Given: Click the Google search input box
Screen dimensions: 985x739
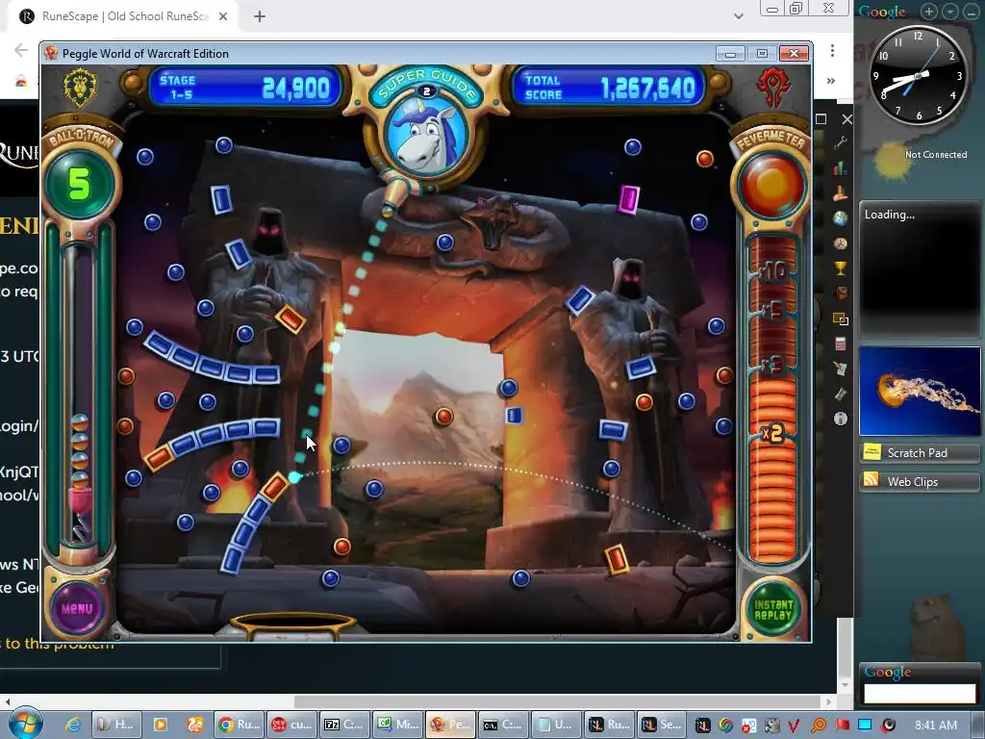Looking at the screenshot, I should pos(920,693).
